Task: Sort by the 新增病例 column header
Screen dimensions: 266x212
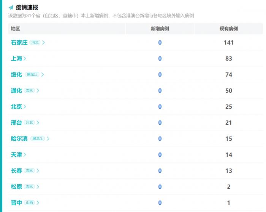Action: click(x=160, y=29)
